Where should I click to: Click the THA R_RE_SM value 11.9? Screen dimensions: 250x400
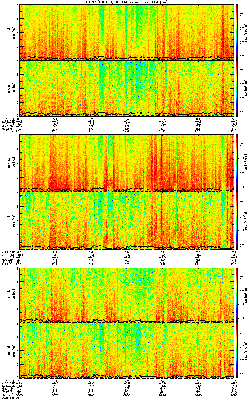point(234,131)
